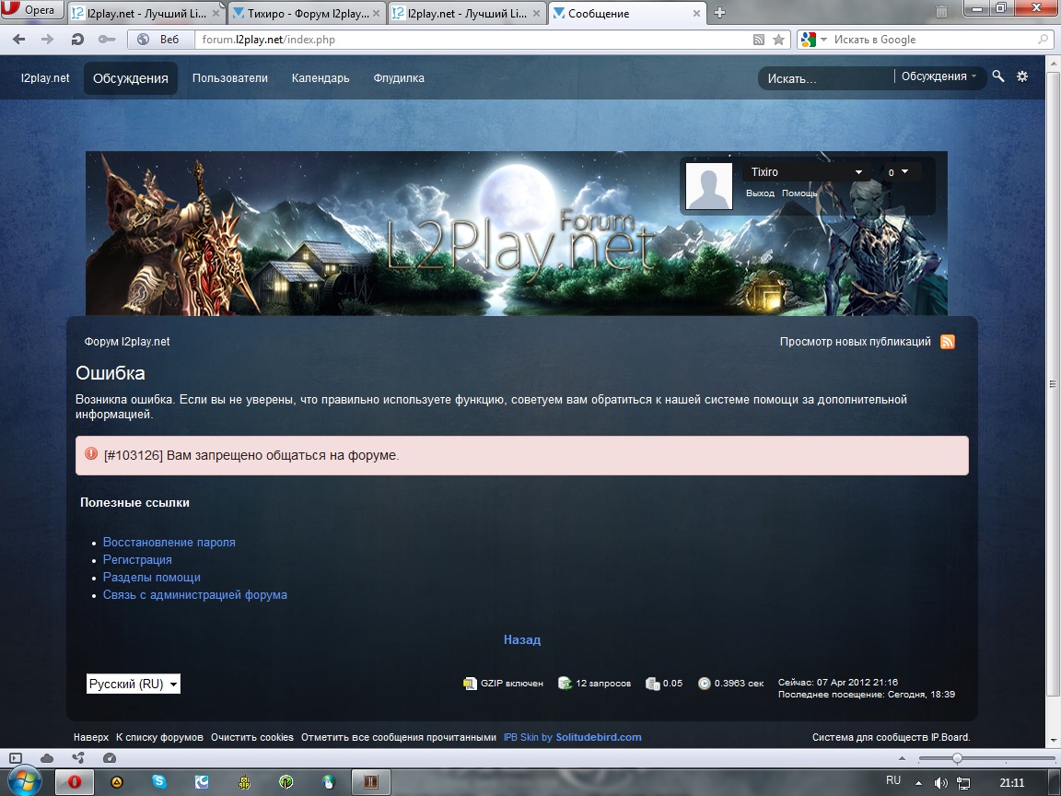
Task: Click the Tixiro user avatar thumbnail
Action: [709, 185]
